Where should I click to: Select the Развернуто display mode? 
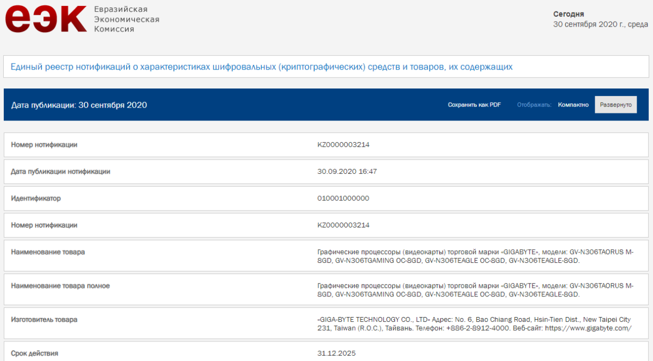(x=615, y=105)
